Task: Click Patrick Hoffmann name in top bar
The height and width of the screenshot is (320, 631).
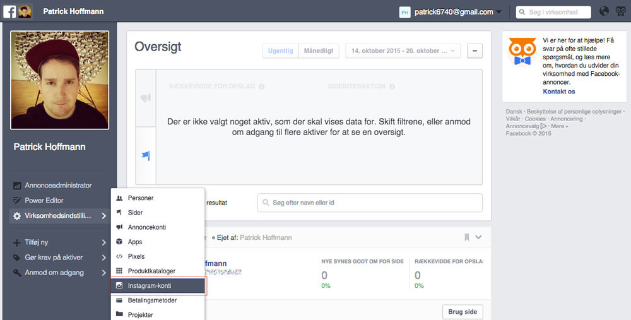Action: point(73,11)
